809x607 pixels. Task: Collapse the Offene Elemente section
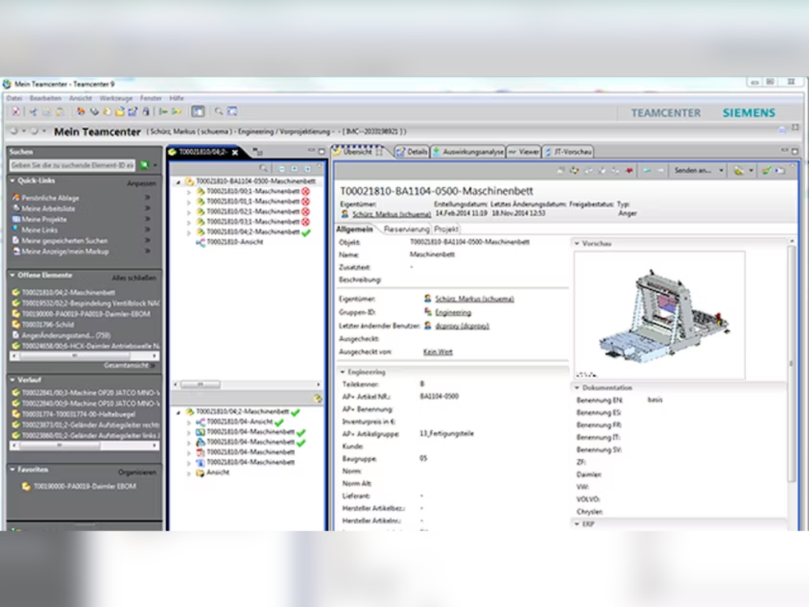[x=13, y=275]
